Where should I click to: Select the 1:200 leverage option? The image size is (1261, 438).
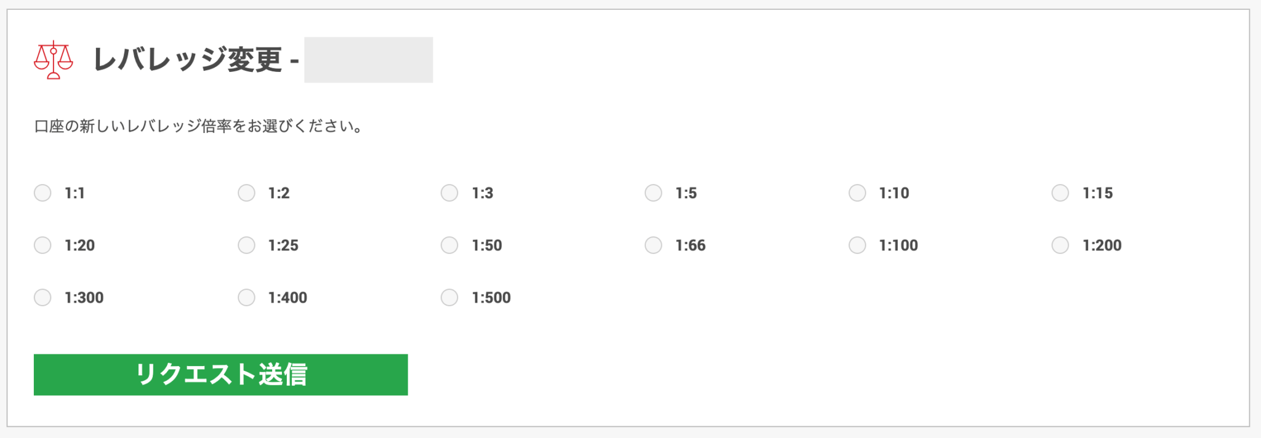pos(1060,245)
